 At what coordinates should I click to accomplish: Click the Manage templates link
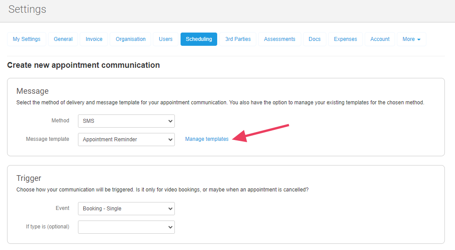(x=207, y=139)
